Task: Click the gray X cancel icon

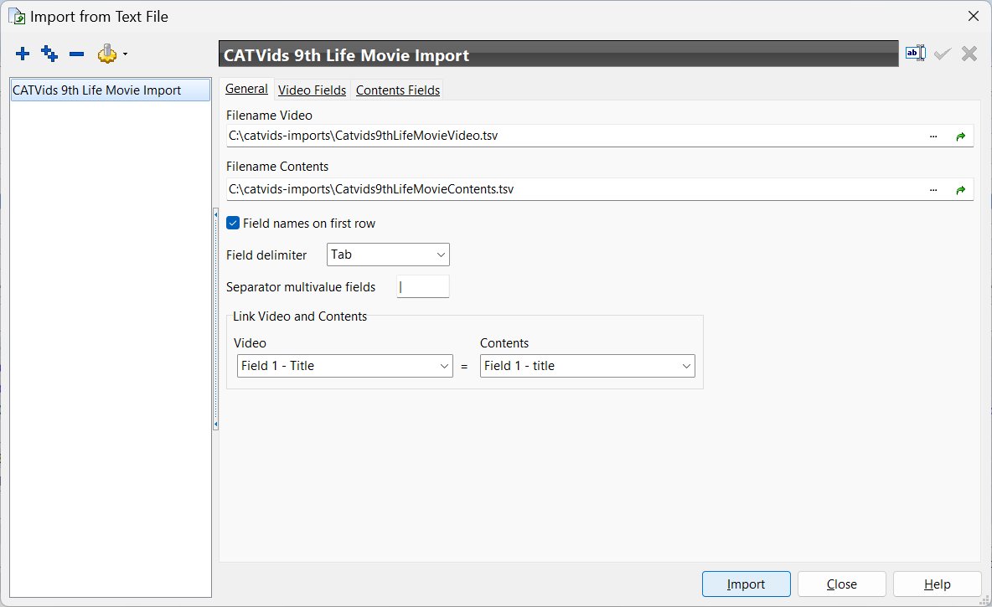Action: (x=969, y=54)
